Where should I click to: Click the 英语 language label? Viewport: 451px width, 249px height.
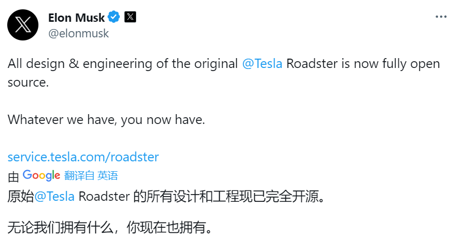tap(107, 175)
